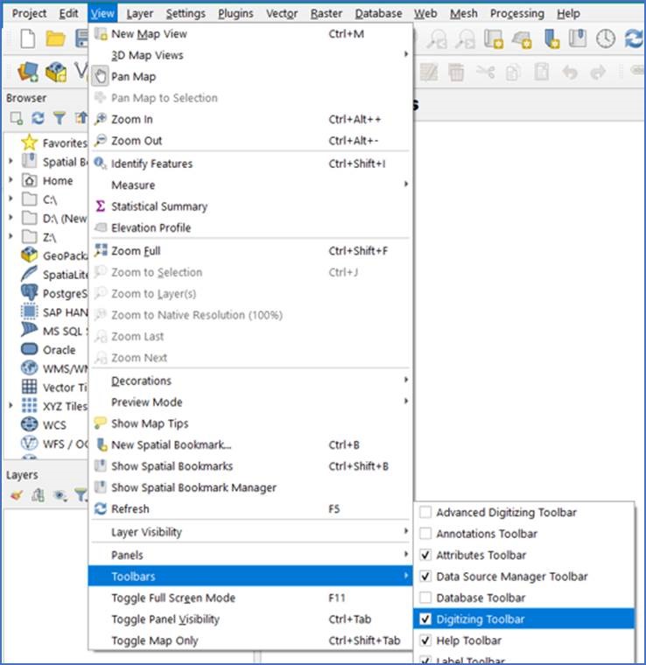646x665 pixels.
Task: Choose Elevation Profile menu entry
Action: (x=250, y=227)
